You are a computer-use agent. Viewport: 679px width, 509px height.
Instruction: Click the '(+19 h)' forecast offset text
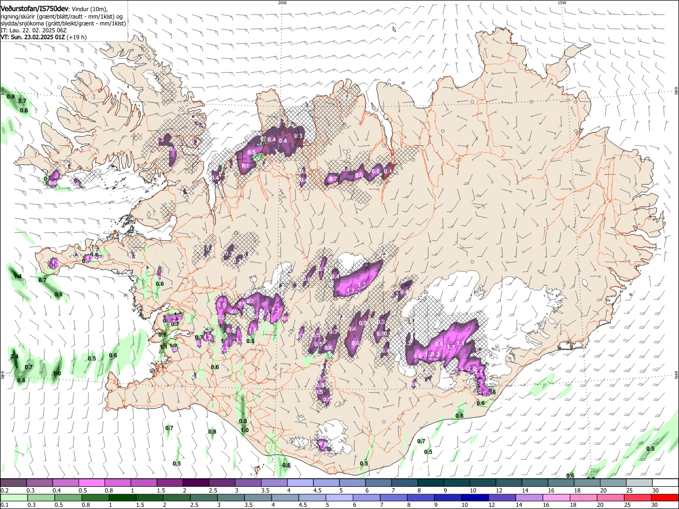coord(77,37)
